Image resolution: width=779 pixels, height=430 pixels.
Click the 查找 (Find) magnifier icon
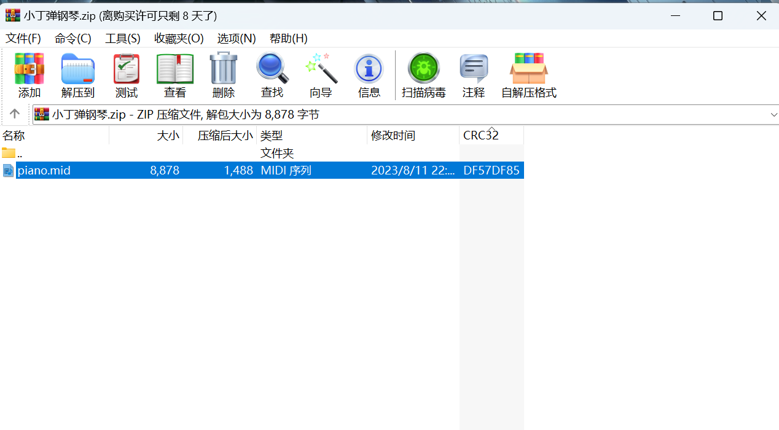[272, 69]
